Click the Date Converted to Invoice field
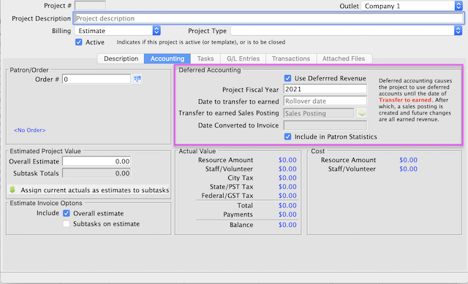 click(x=325, y=126)
